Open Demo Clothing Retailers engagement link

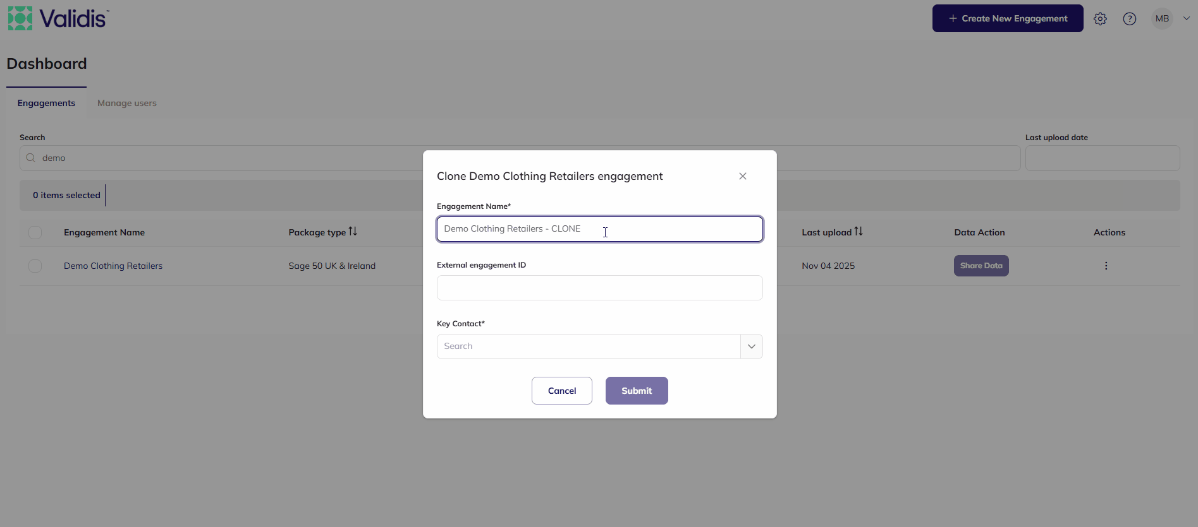[x=113, y=266]
